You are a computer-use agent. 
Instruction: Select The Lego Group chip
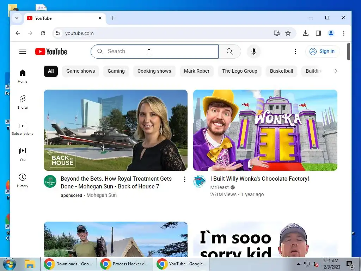coord(240,71)
